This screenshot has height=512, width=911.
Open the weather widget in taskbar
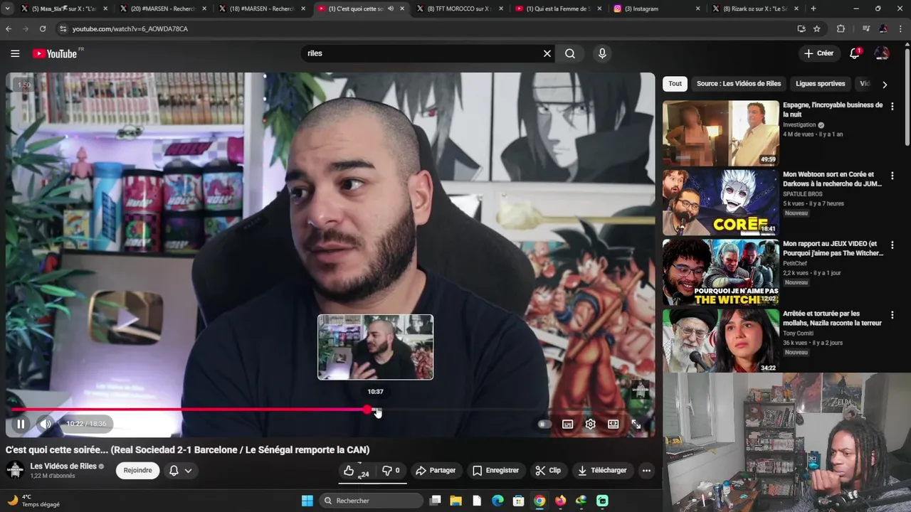coord(33,501)
